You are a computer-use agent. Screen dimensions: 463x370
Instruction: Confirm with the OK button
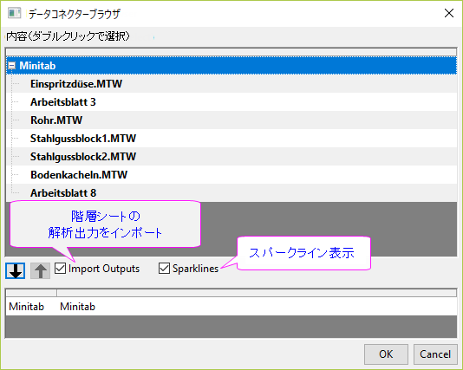point(386,354)
